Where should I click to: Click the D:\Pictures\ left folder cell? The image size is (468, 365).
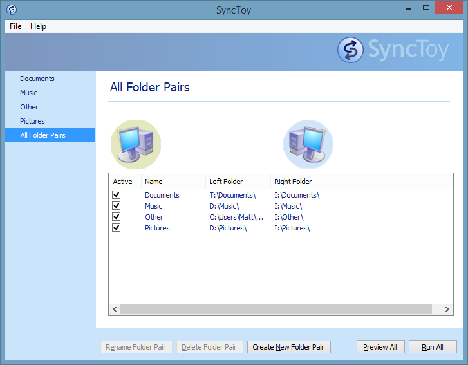[228, 228]
